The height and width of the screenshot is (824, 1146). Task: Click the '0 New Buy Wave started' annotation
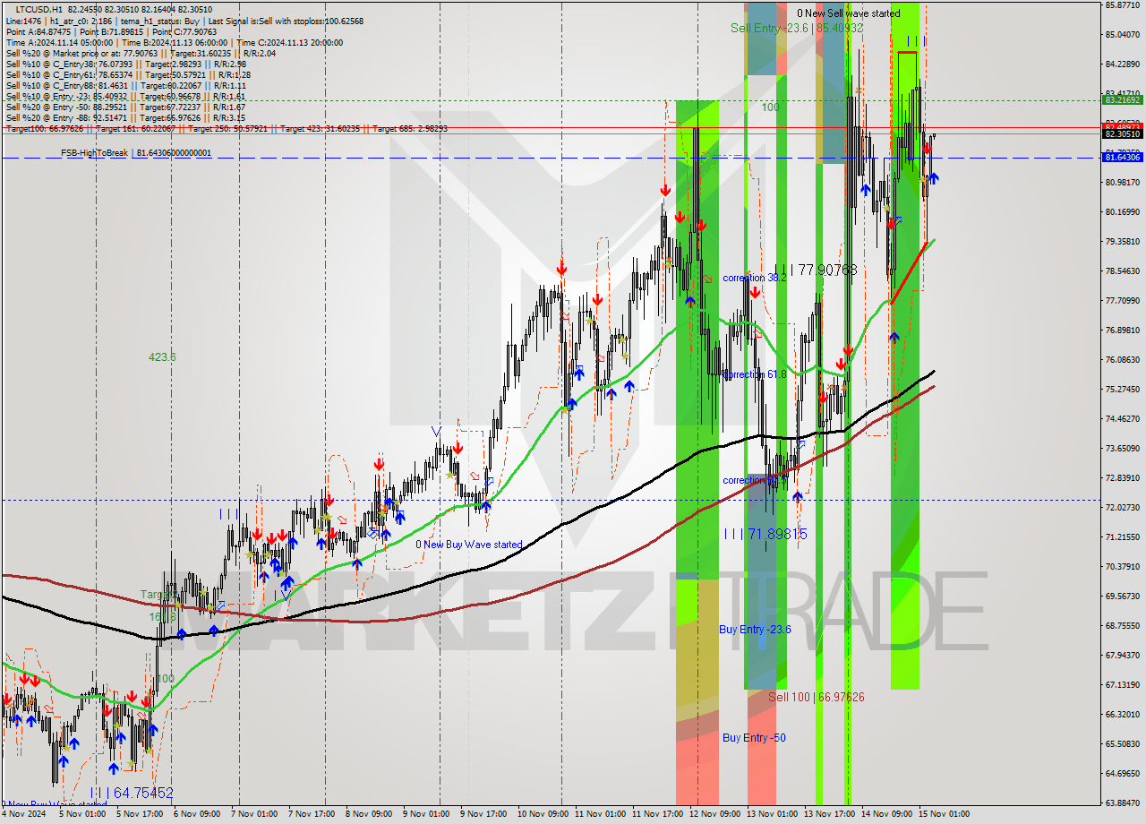tap(469, 545)
